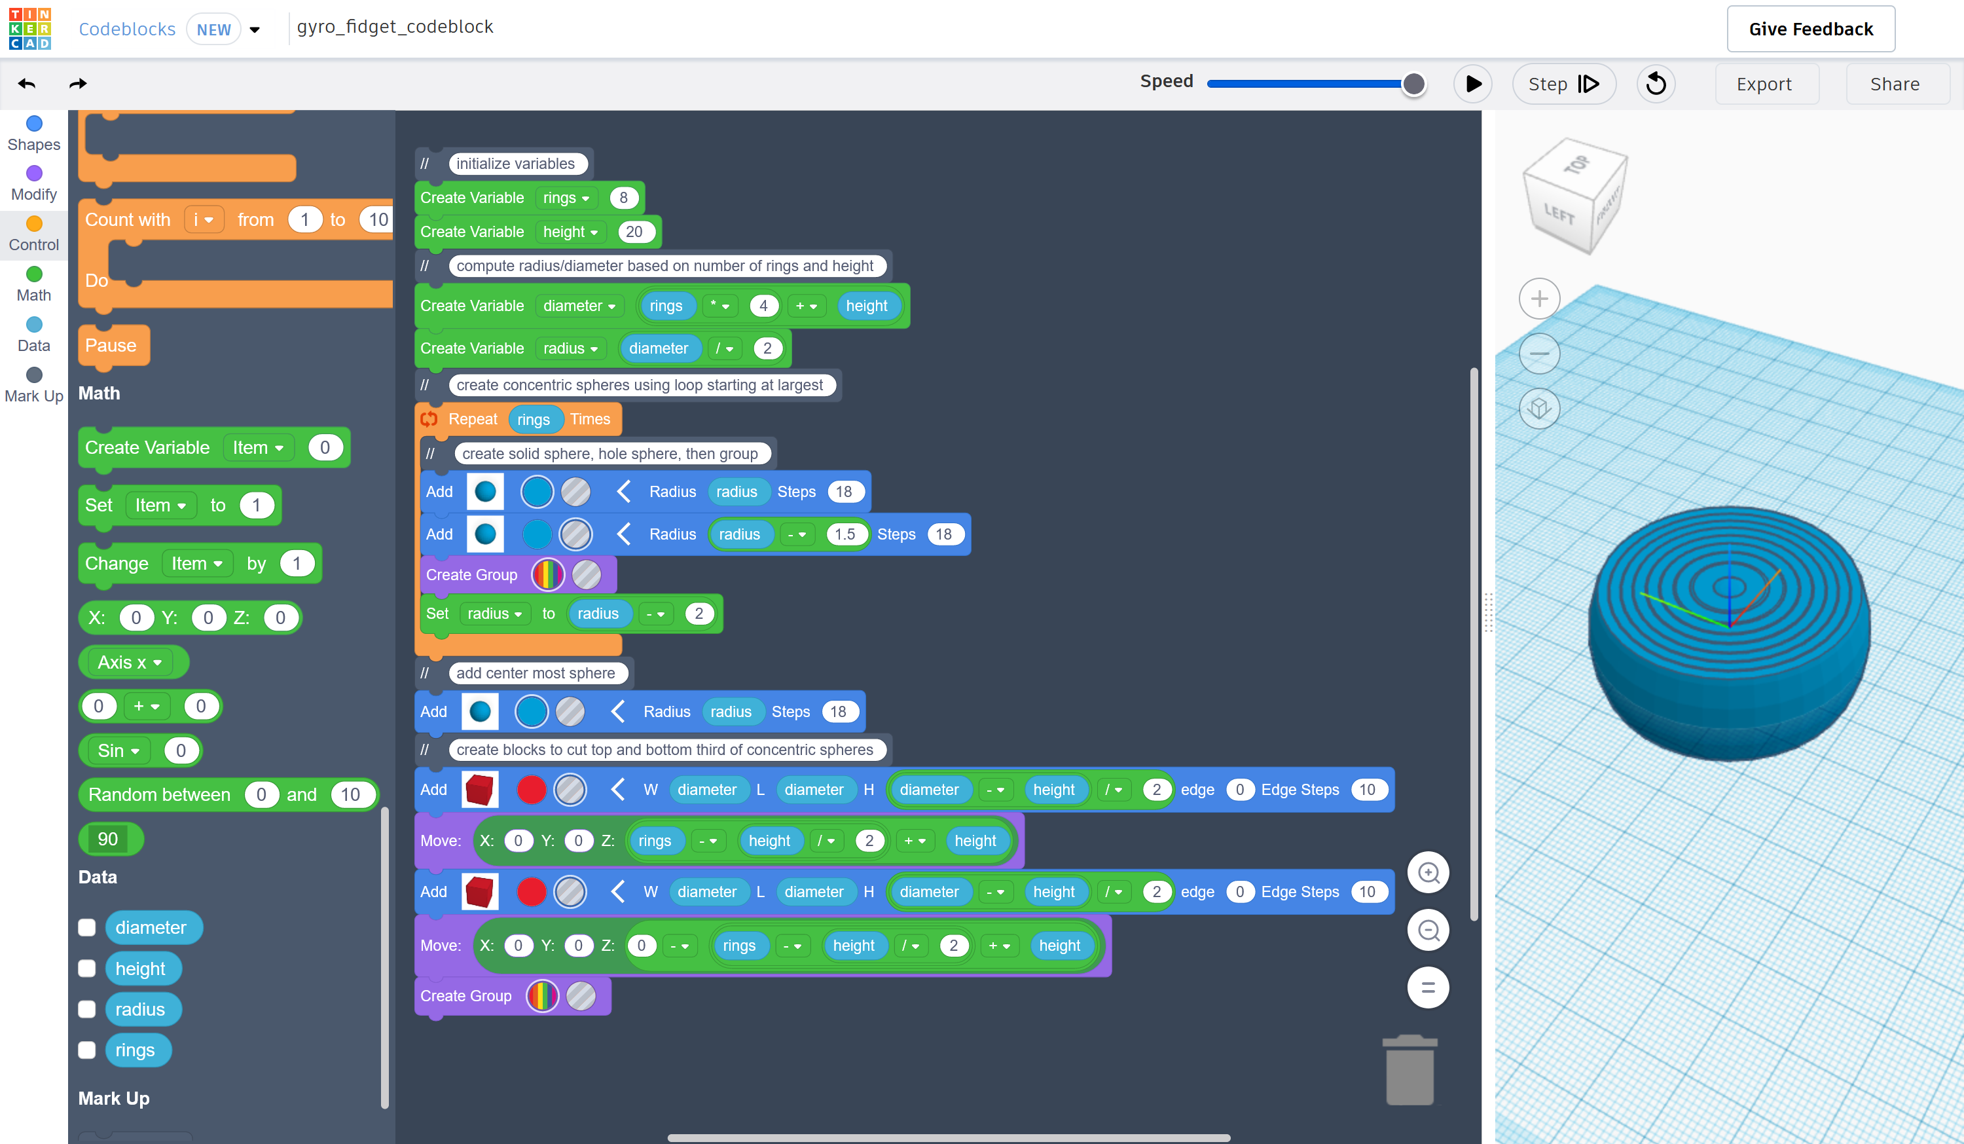The height and width of the screenshot is (1144, 1964).
Task: Toggle visibility checkbox for diameter variable
Action: [86, 927]
